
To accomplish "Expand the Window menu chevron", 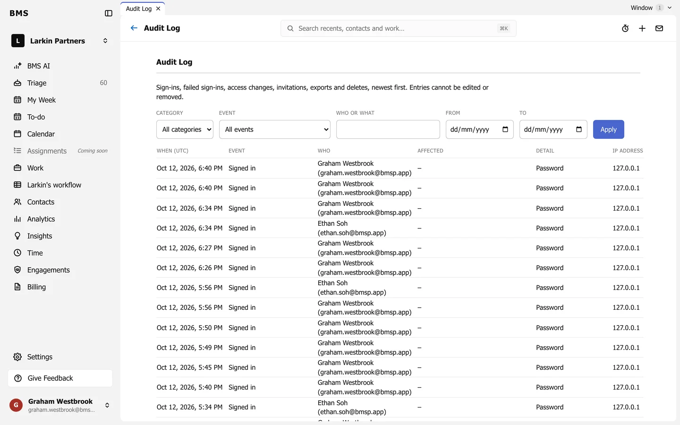I will [670, 8].
